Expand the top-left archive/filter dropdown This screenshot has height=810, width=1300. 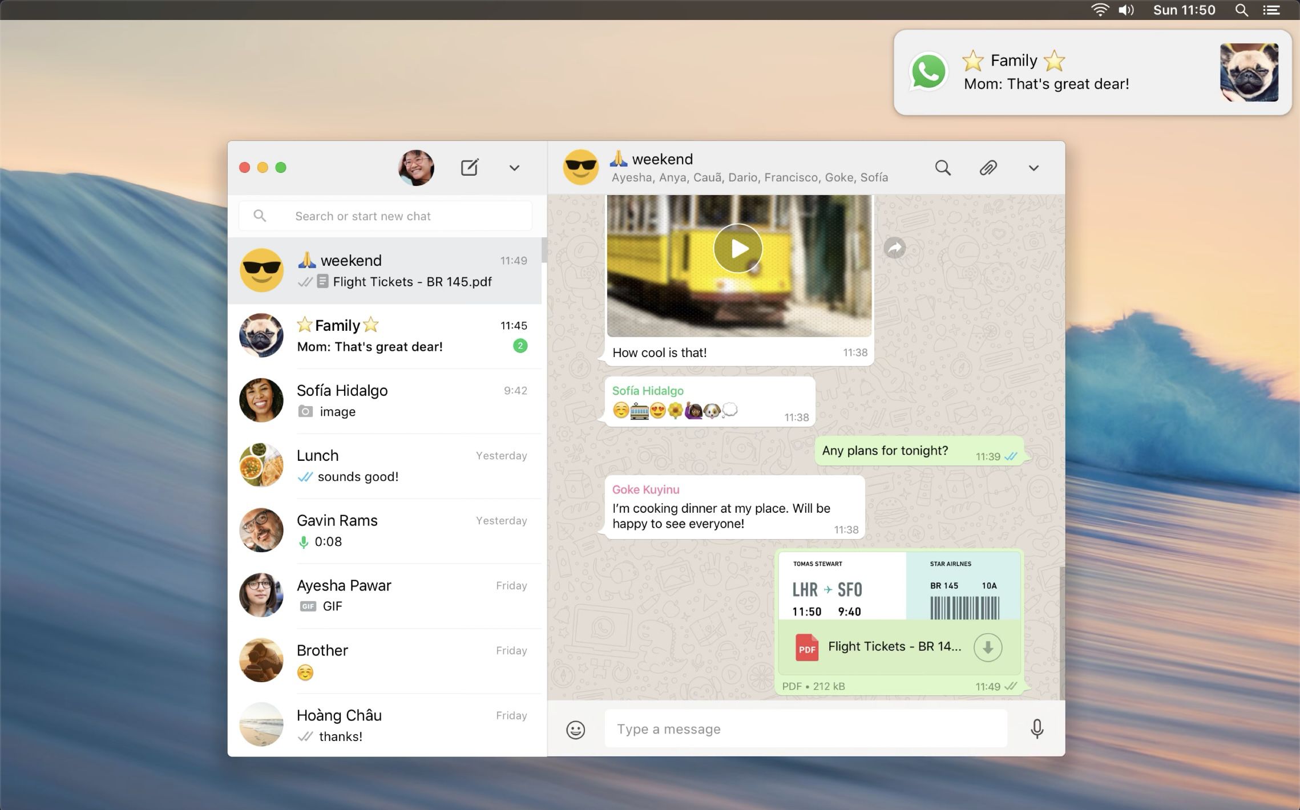pyautogui.click(x=513, y=168)
